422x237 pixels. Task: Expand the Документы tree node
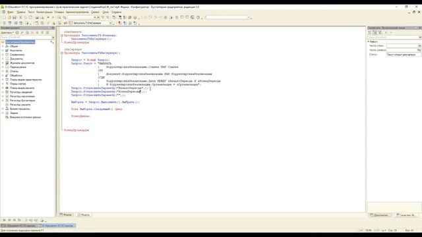3,59
